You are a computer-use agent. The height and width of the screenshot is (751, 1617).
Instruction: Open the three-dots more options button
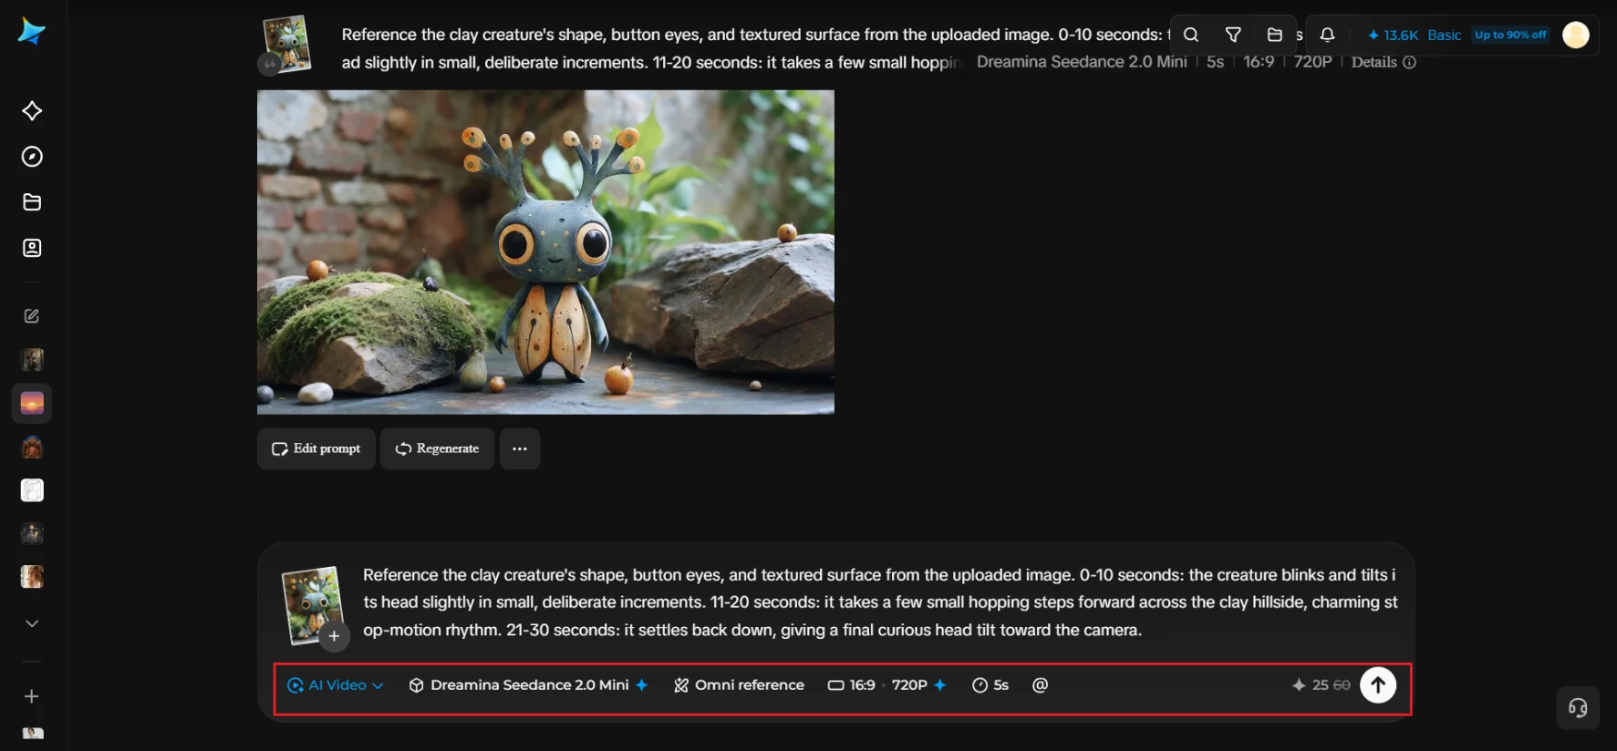(520, 448)
